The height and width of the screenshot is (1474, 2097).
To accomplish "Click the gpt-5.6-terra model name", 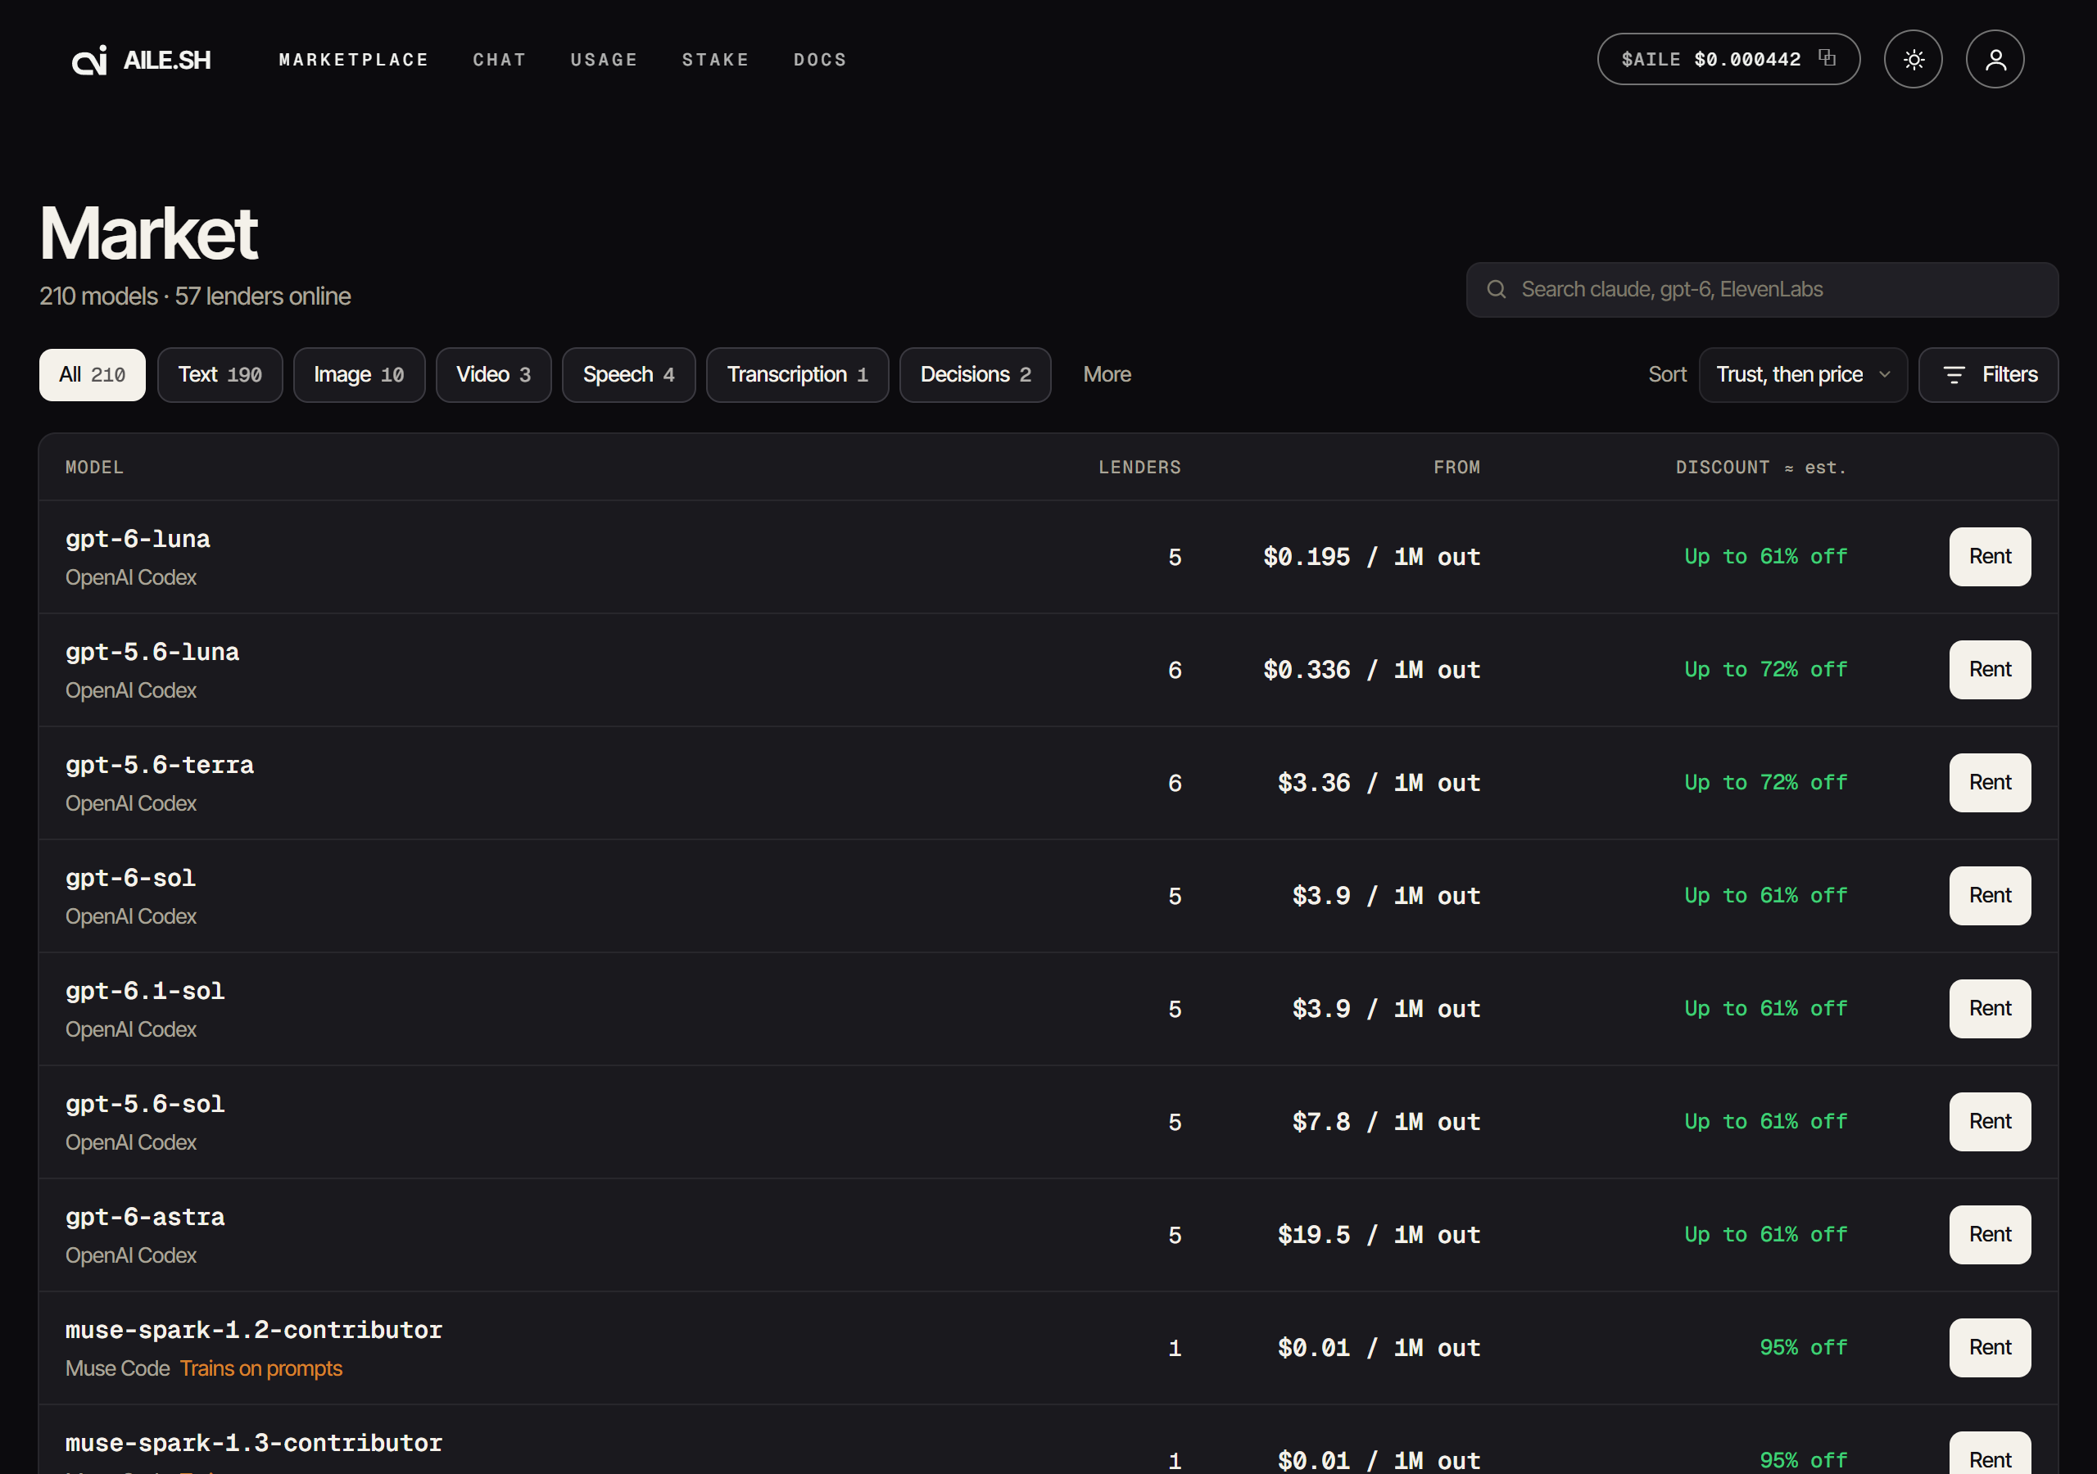I will (x=159, y=766).
